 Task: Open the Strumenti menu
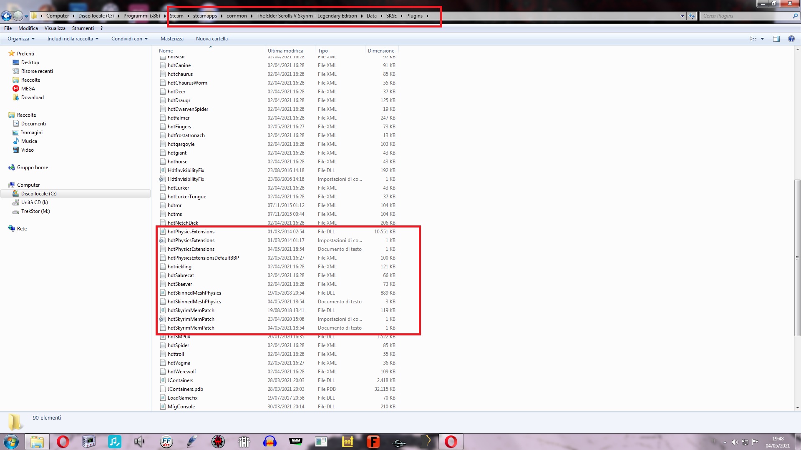[x=83, y=28]
